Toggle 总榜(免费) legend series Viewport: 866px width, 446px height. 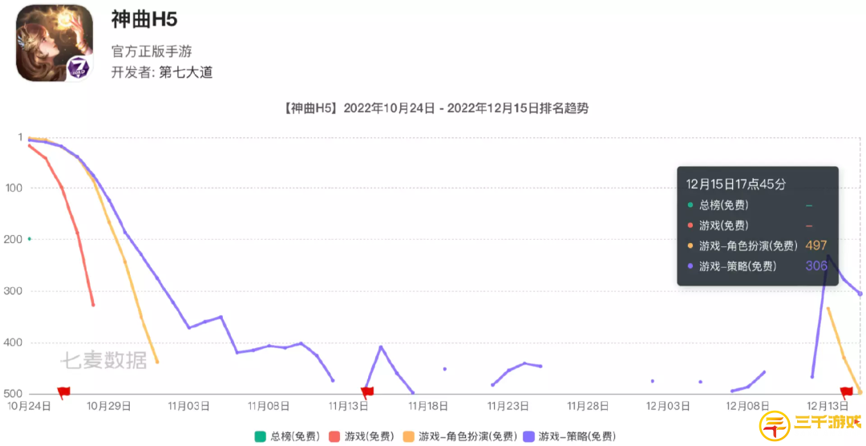(286, 436)
